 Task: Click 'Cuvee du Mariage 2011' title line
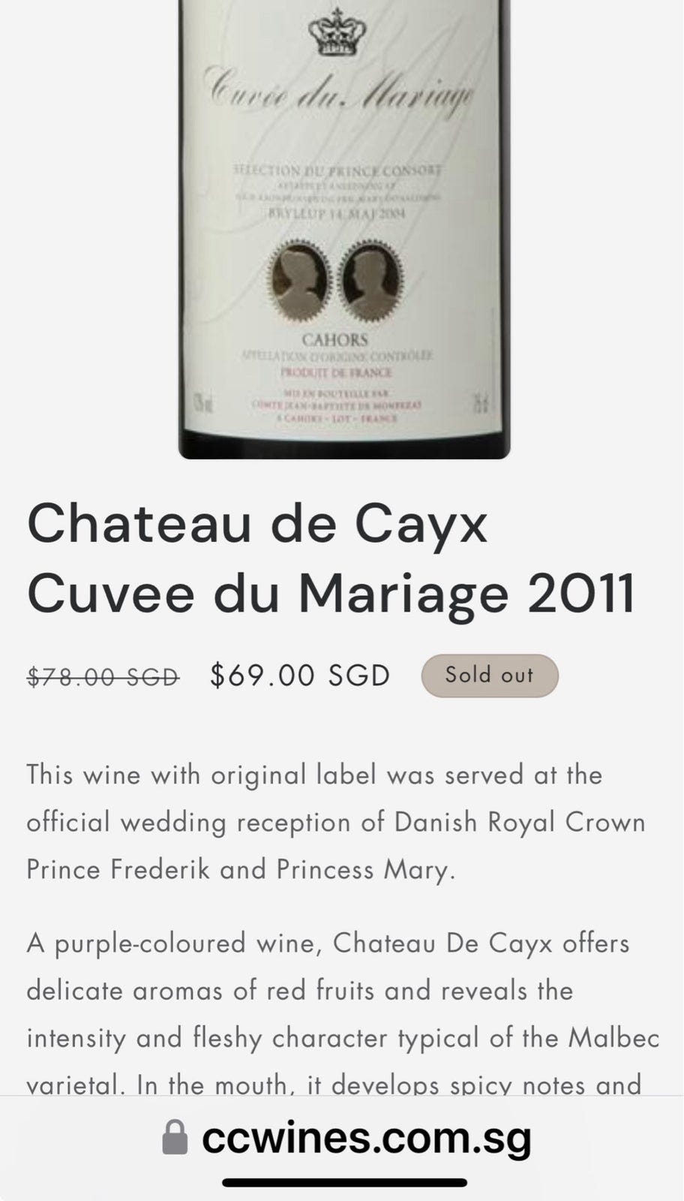pyautogui.click(x=331, y=593)
